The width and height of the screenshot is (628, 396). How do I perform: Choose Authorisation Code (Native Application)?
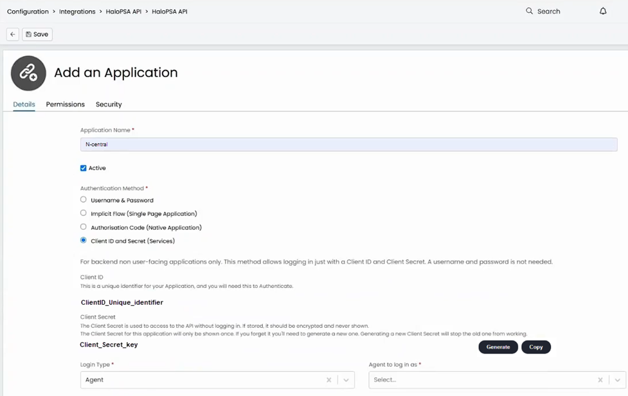click(84, 227)
